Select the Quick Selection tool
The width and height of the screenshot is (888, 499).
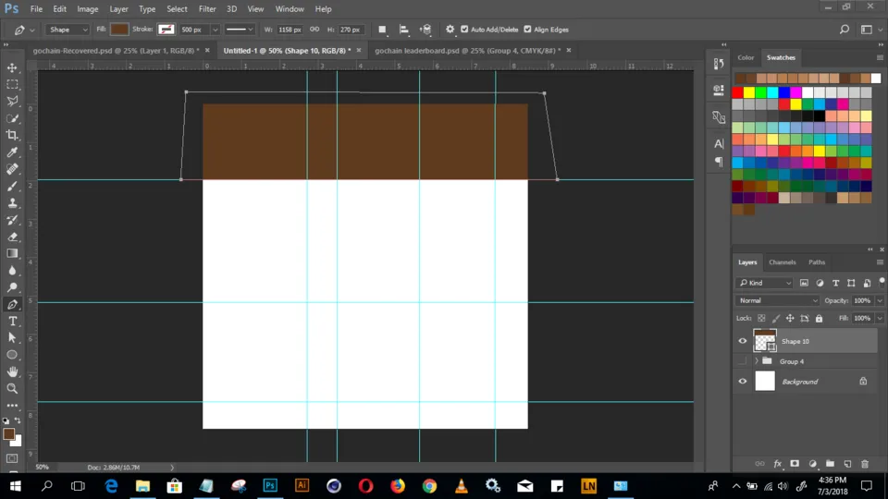pos(12,118)
